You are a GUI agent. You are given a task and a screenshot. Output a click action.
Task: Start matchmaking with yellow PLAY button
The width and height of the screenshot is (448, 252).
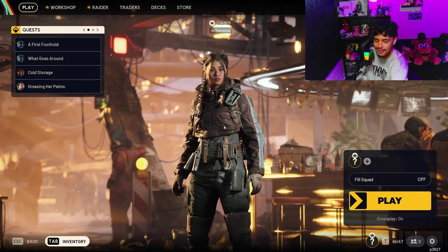390,201
